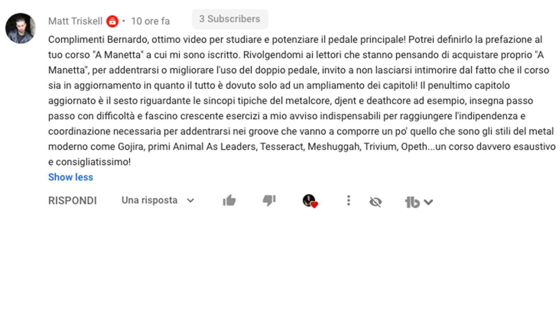Click chevron arrow next to Una risposta
560x315 pixels.
coord(190,201)
